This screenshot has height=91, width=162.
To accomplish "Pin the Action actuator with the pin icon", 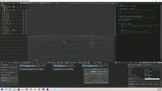I will (x=99, y=69).
